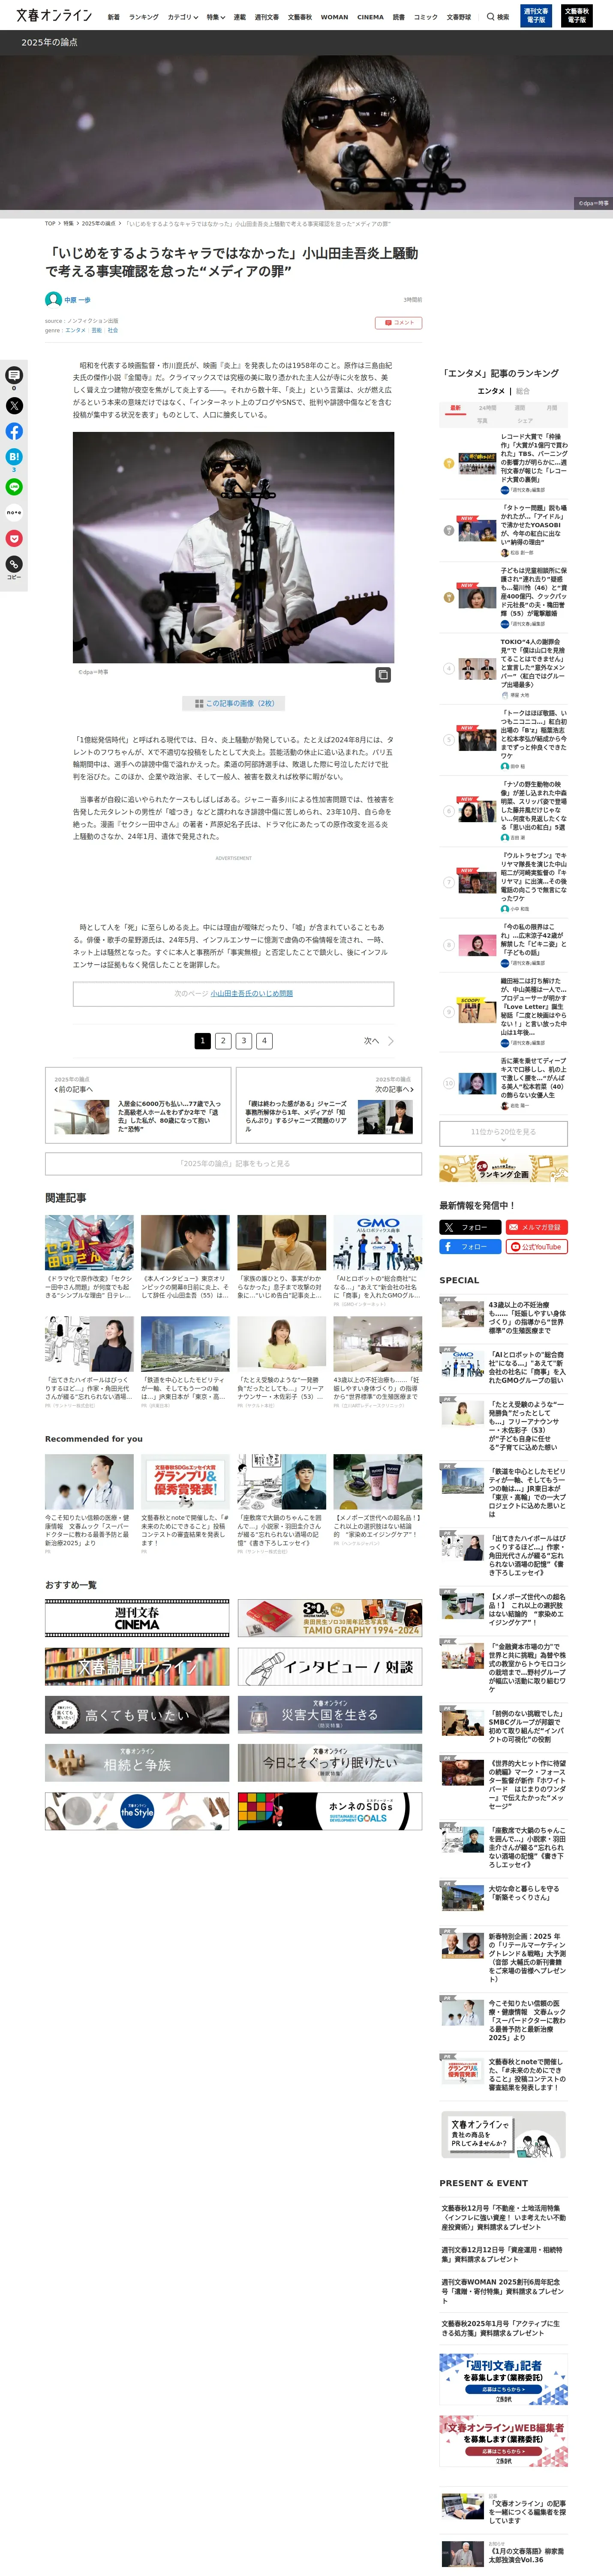The image size is (613, 2576).
Task: Open 新着 in top navigation
Action: (114, 17)
